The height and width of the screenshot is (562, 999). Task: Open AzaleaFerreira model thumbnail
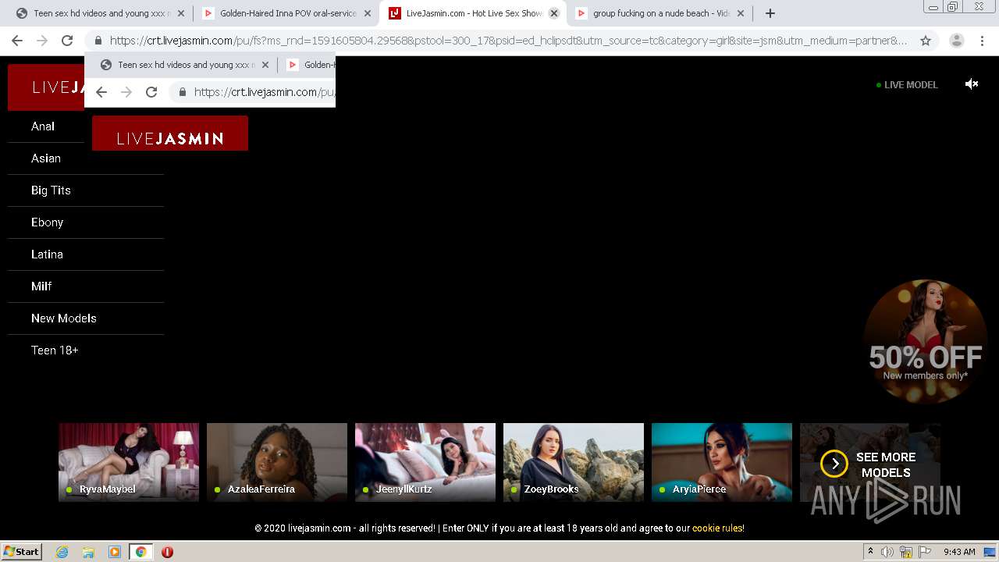point(277,462)
